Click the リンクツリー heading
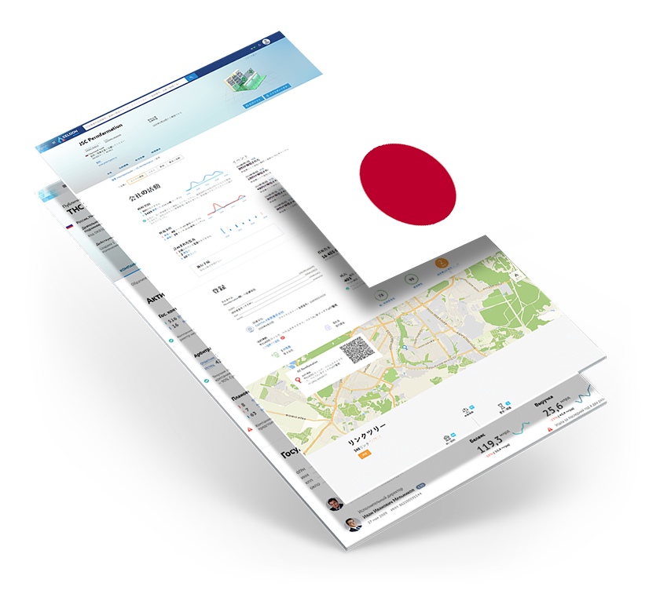Image resolution: width=660 pixels, height=594 pixels. click(367, 435)
